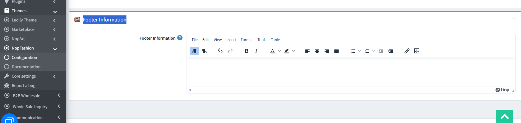Toggle bold formatting in the editor

click(247, 51)
